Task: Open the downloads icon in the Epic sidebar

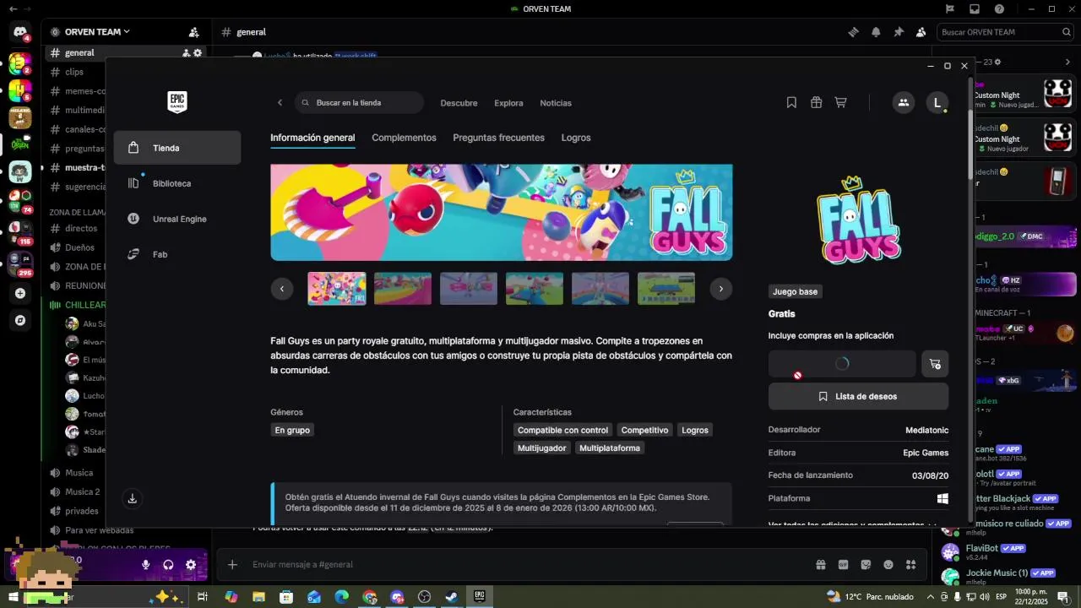Action: (133, 499)
